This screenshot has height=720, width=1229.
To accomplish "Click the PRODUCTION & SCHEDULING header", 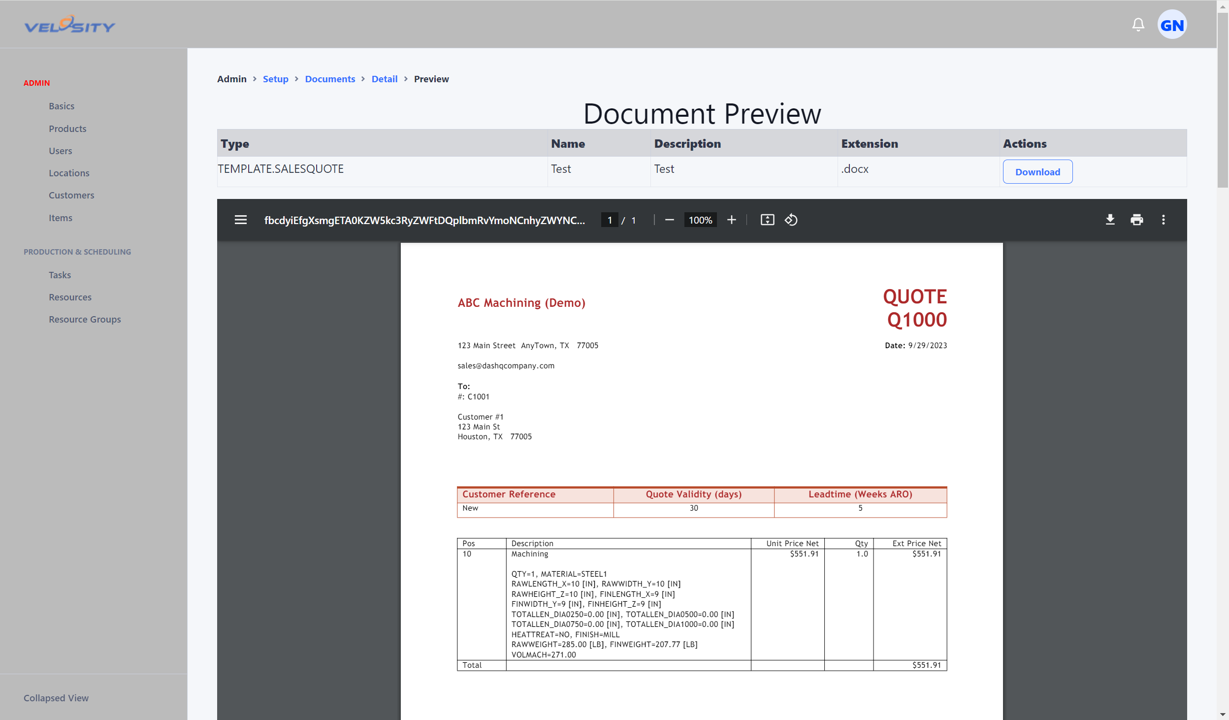I will click(x=77, y=252).
